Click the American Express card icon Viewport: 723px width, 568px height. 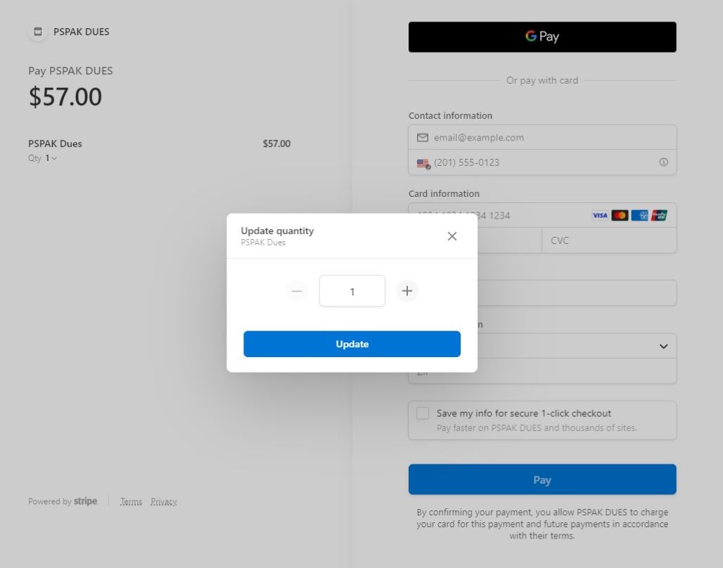pyautogui.click(x=639, y=215)
